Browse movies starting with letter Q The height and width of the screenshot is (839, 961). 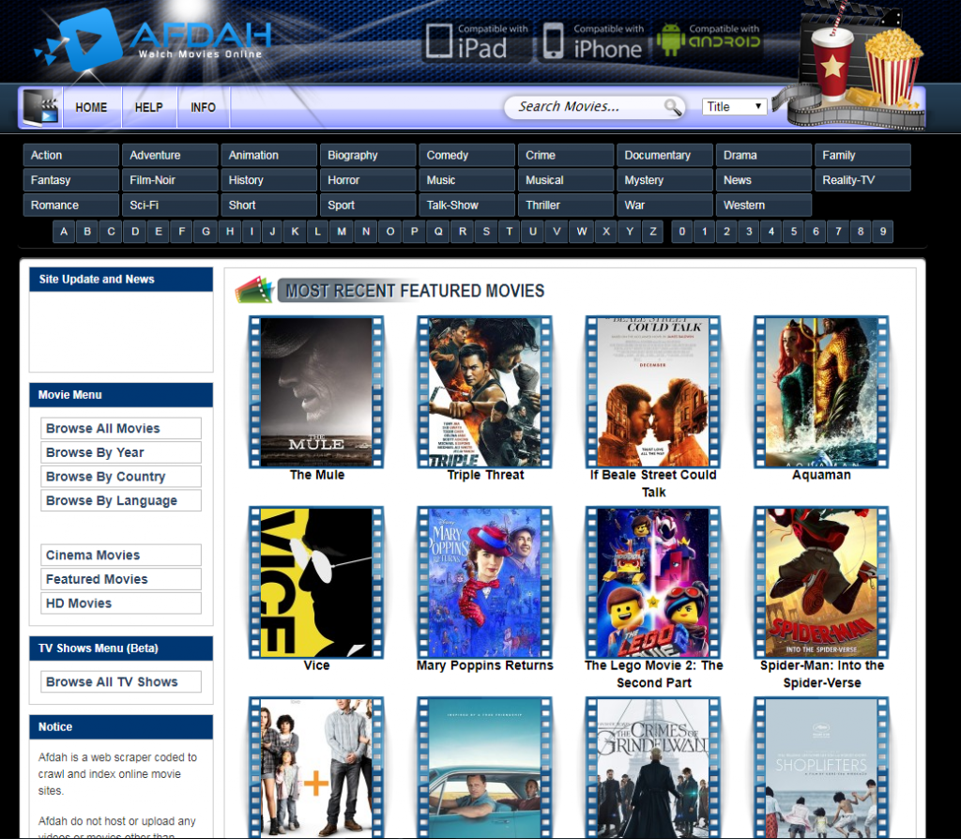coord(438,232)
